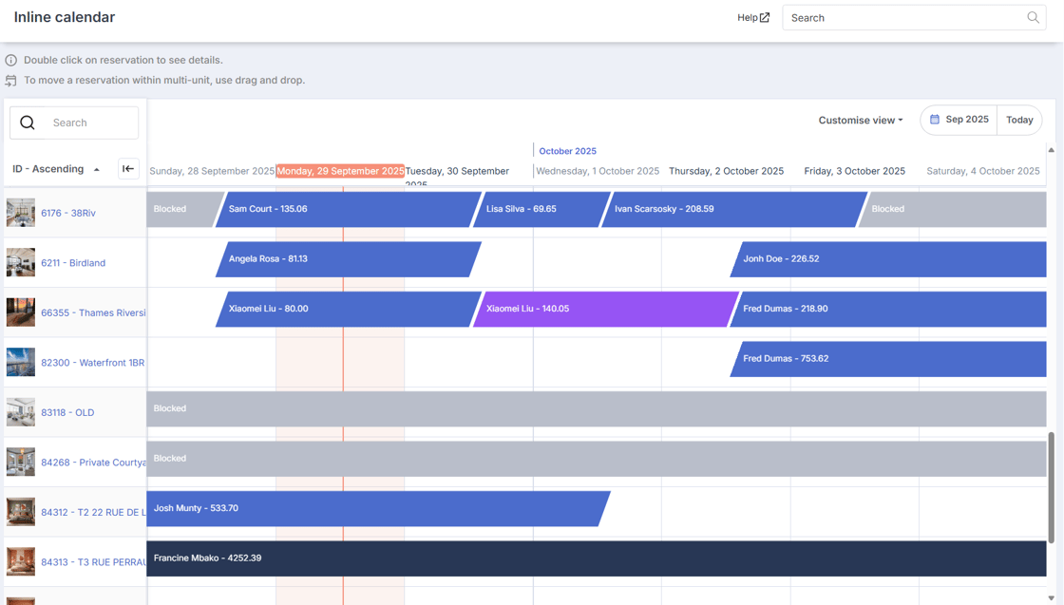This screenshot has height=605, width=1064.
Task: Select Fred Dumas - 218.90 reservation
Action: (888, 309)
